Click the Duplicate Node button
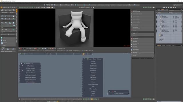This screenshot has height=102, width=183. [x=143, y=27]
